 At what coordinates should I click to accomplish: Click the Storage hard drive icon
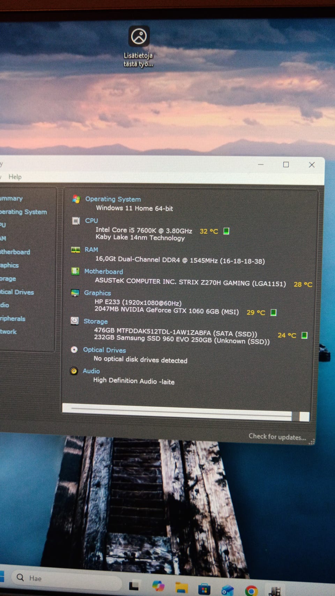click(x=75, y=321)
